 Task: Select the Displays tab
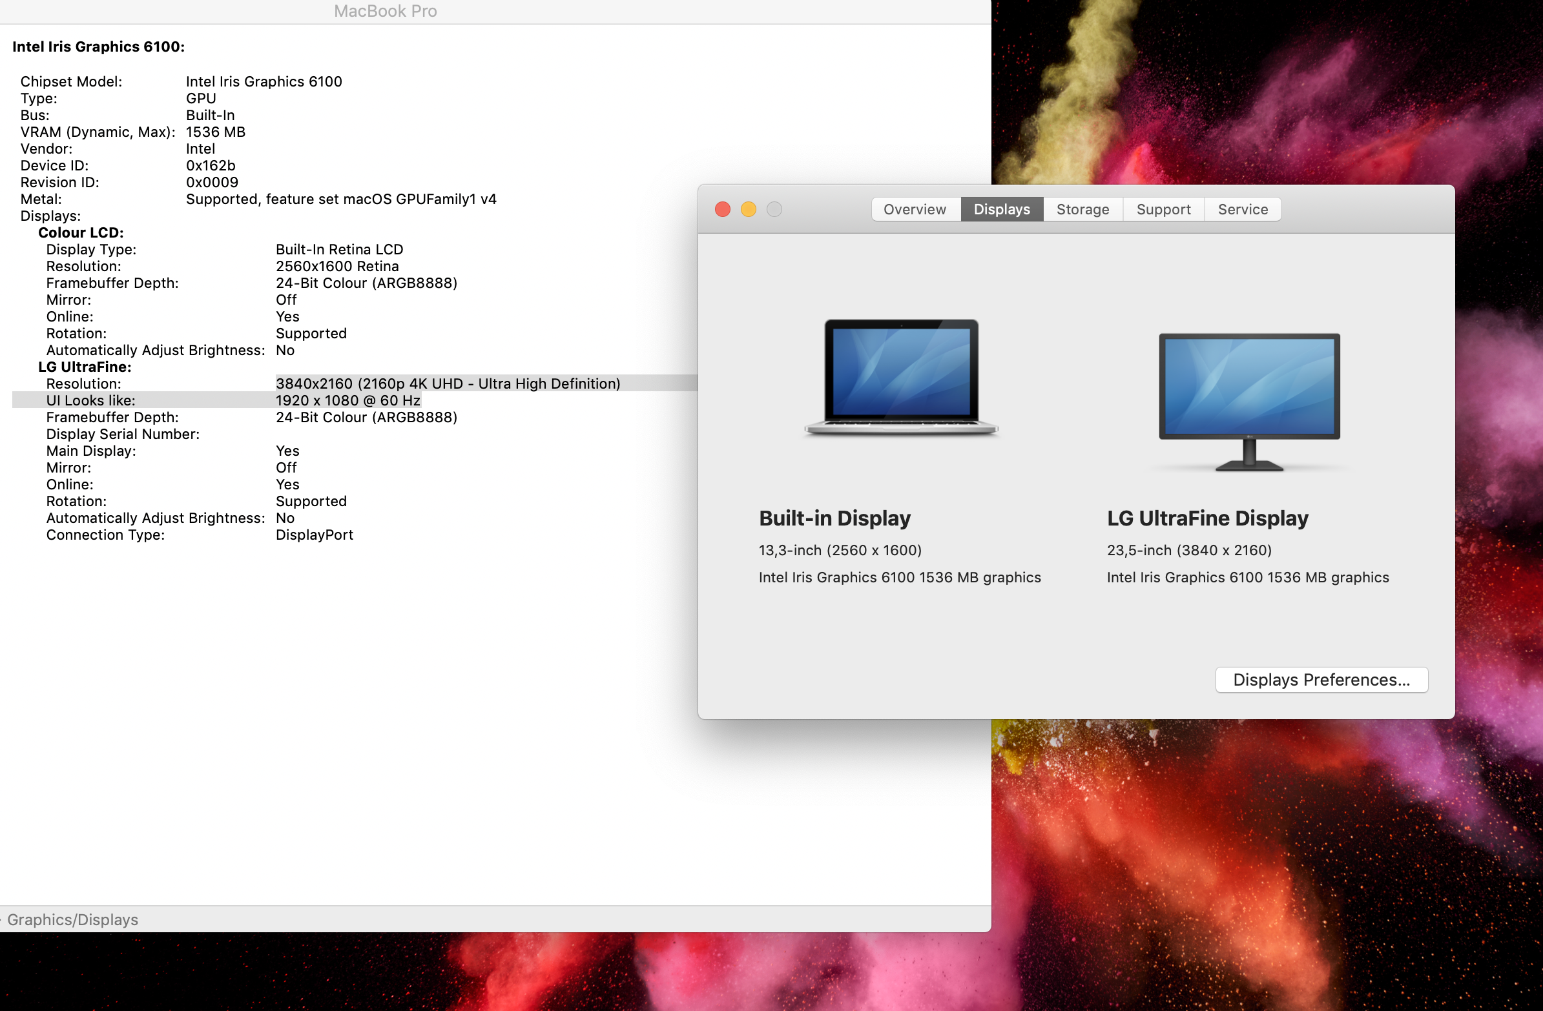coord(1002,209)
